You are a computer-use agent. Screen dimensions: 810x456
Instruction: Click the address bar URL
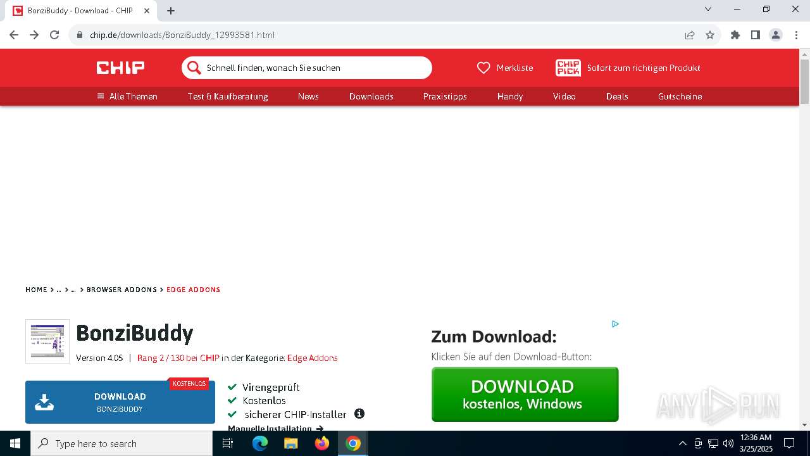pyautogui.click(x=182, y=35)
